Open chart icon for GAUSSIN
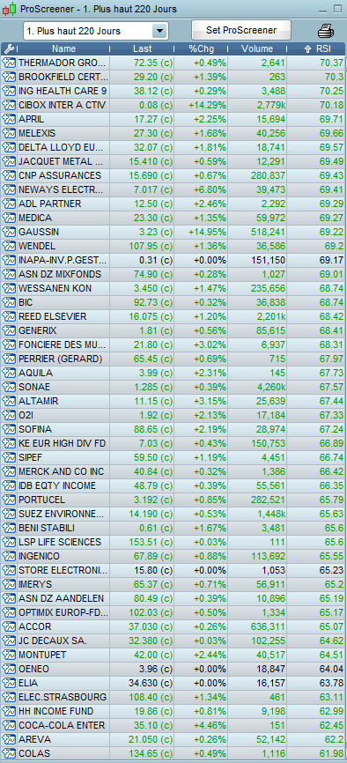The width and height of the screenshot is (347, 763). tap(9, 232)
